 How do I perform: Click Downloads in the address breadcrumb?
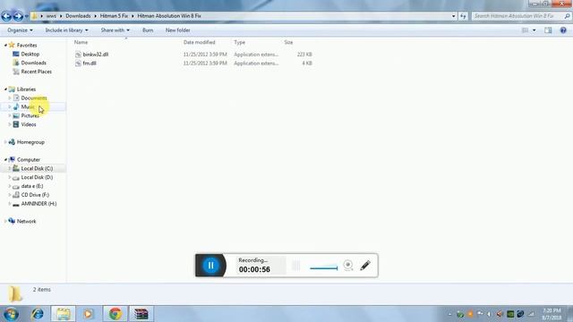pos(78,16)
